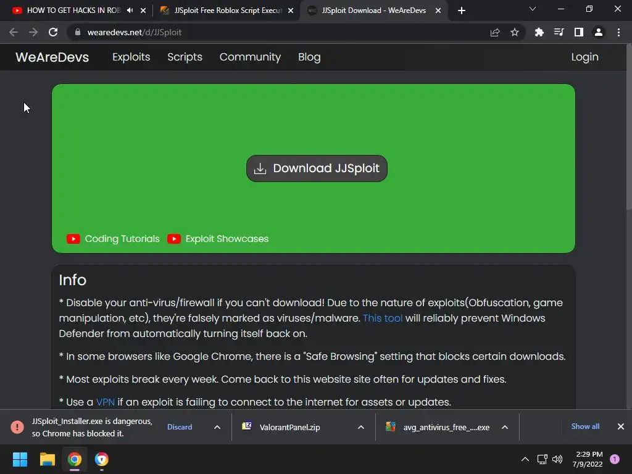Close the downloads bar
Image resolution: width=632 pixels, height=474 pixels.
[x=621, y=426]
